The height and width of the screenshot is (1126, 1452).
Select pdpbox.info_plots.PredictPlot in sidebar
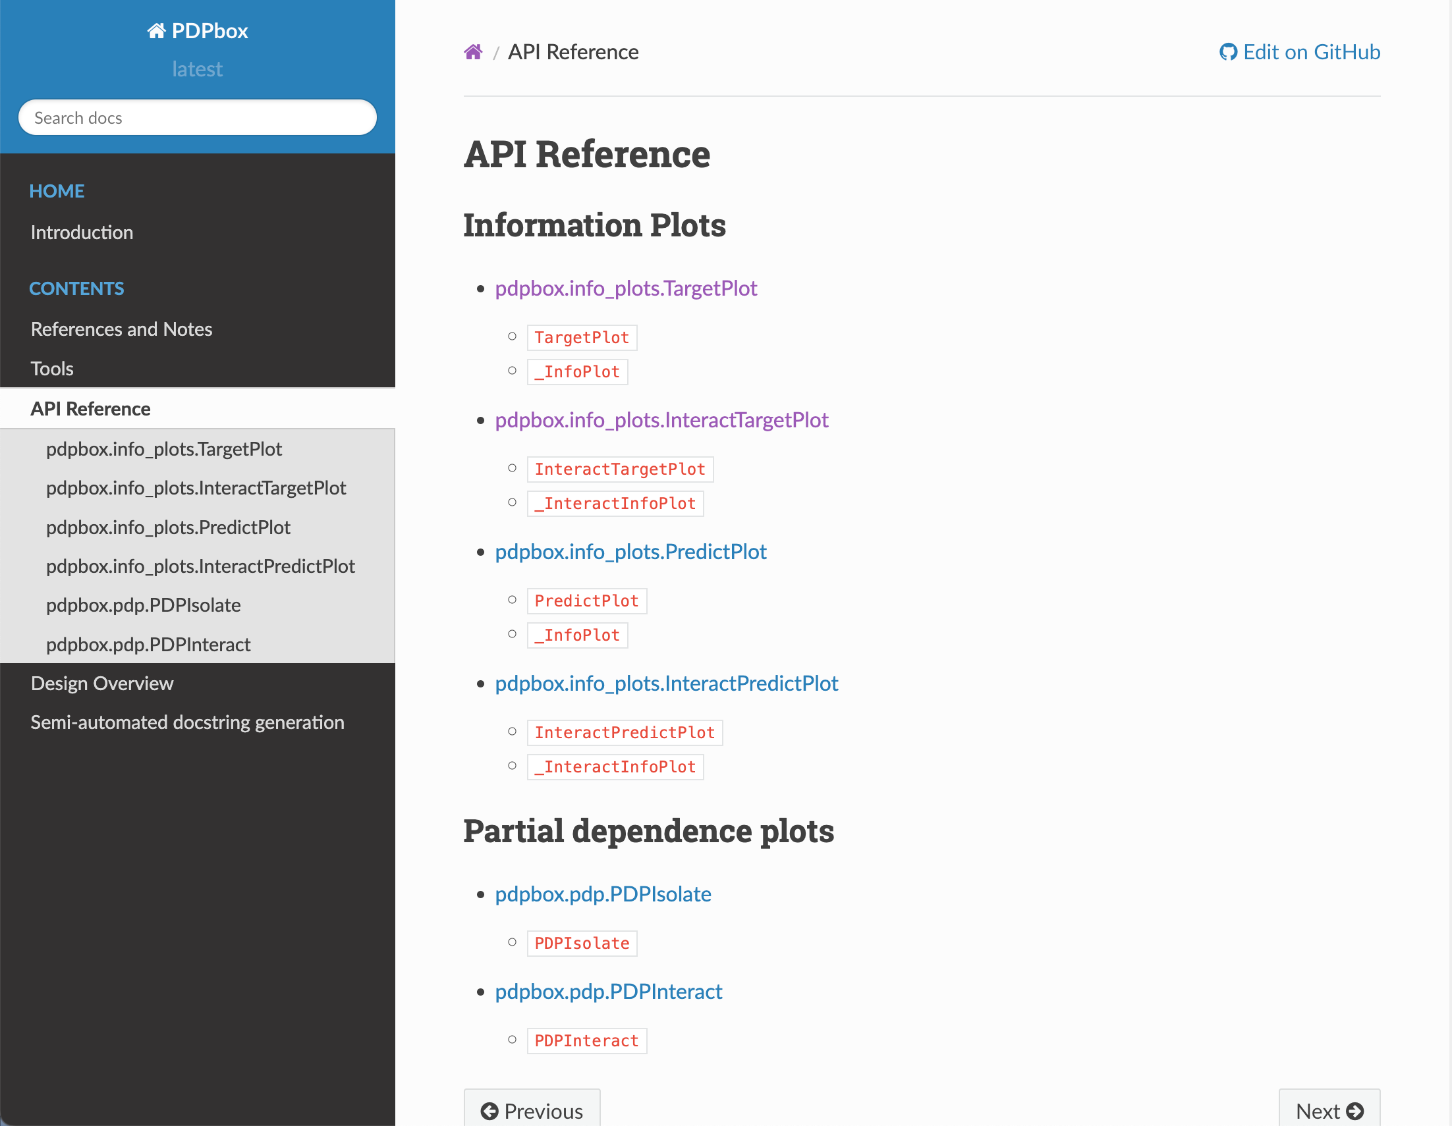pos(168,527)
